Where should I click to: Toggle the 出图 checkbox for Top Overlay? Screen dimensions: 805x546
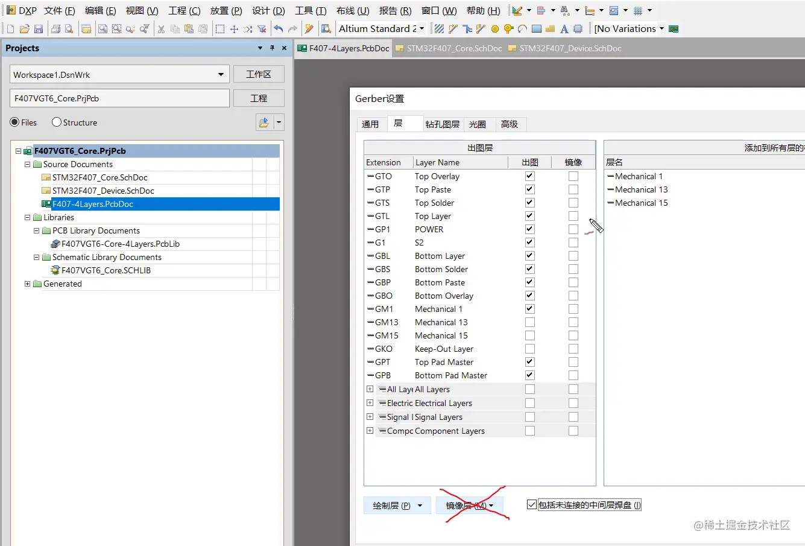(x=530, y=176)
